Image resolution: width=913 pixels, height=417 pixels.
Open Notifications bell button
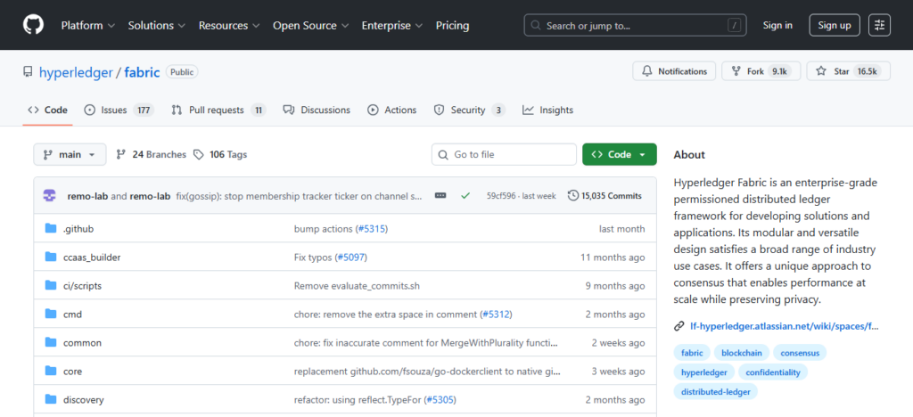[674, 71]
